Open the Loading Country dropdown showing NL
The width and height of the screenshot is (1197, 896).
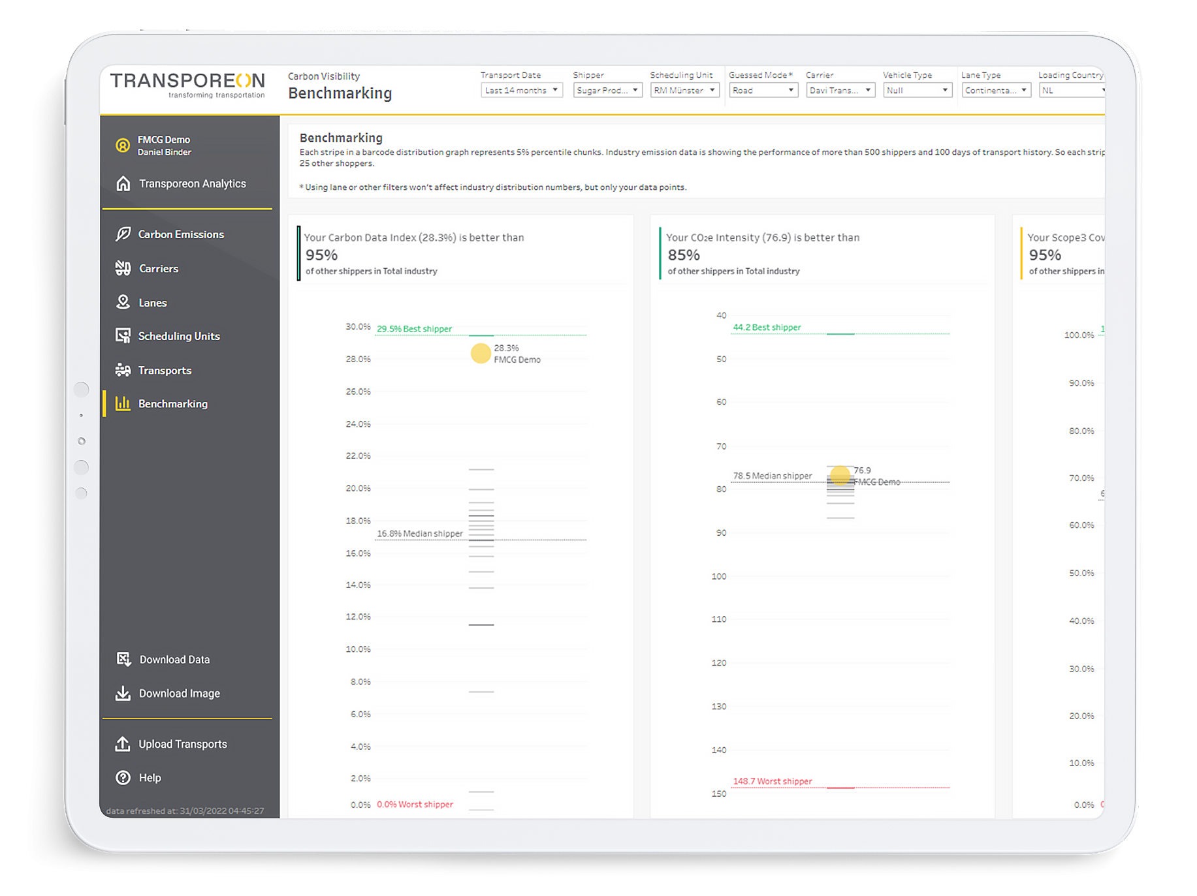point(1072,90)
